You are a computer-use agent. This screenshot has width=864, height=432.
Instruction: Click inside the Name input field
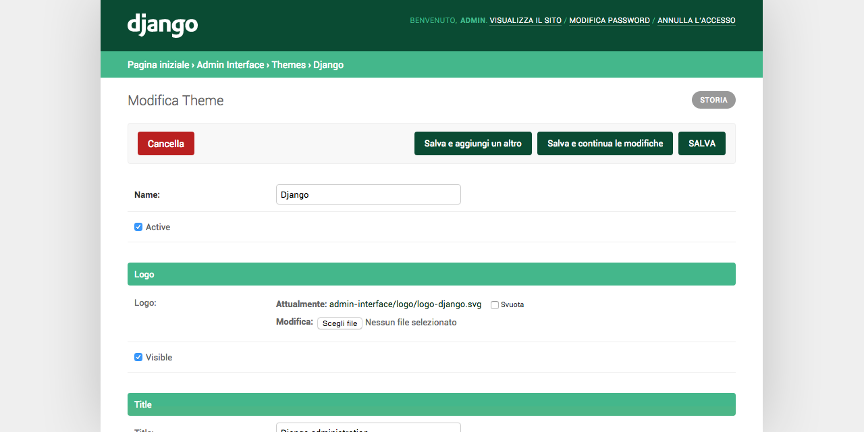tap(368, 194)
